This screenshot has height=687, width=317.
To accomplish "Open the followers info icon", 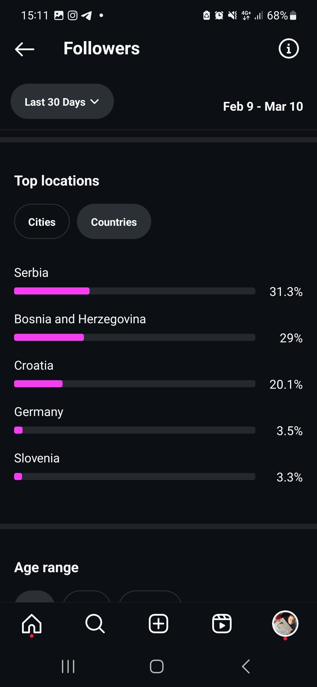I will [x=289, y=48].
